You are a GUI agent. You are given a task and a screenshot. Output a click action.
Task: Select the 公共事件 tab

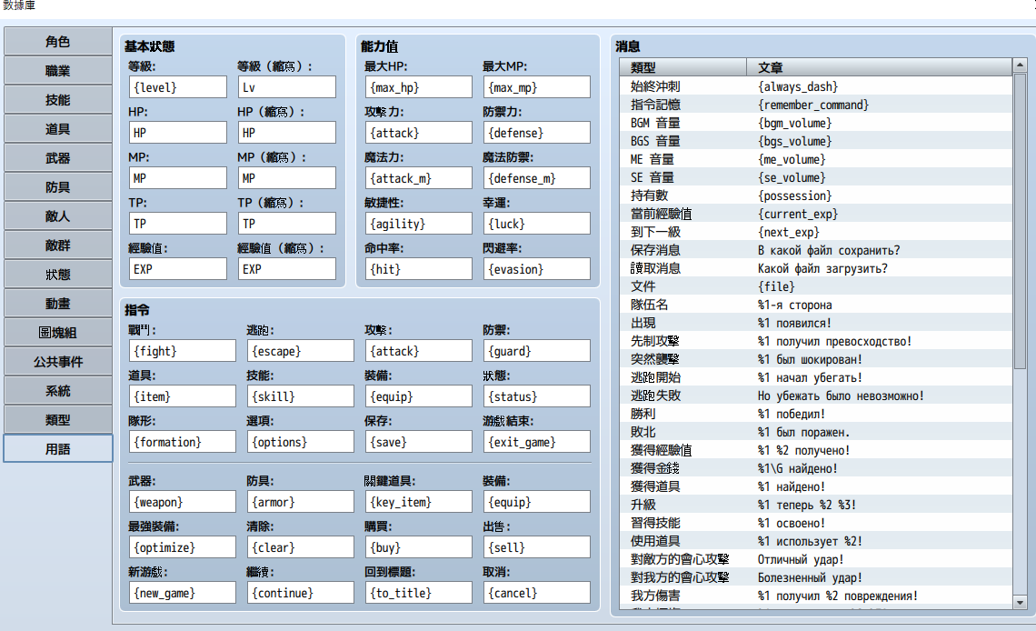coord(58,362)
